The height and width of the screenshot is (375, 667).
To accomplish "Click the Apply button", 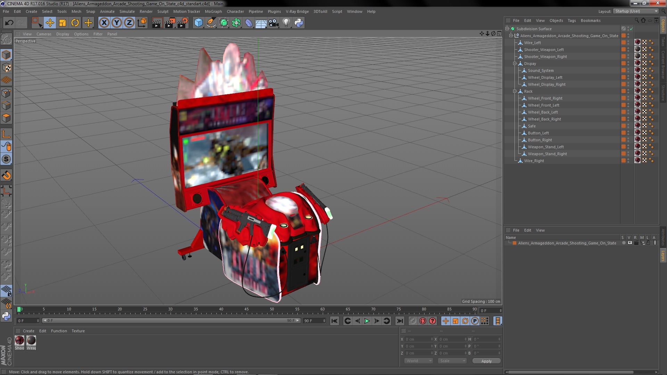I will (x=486, y=361).
